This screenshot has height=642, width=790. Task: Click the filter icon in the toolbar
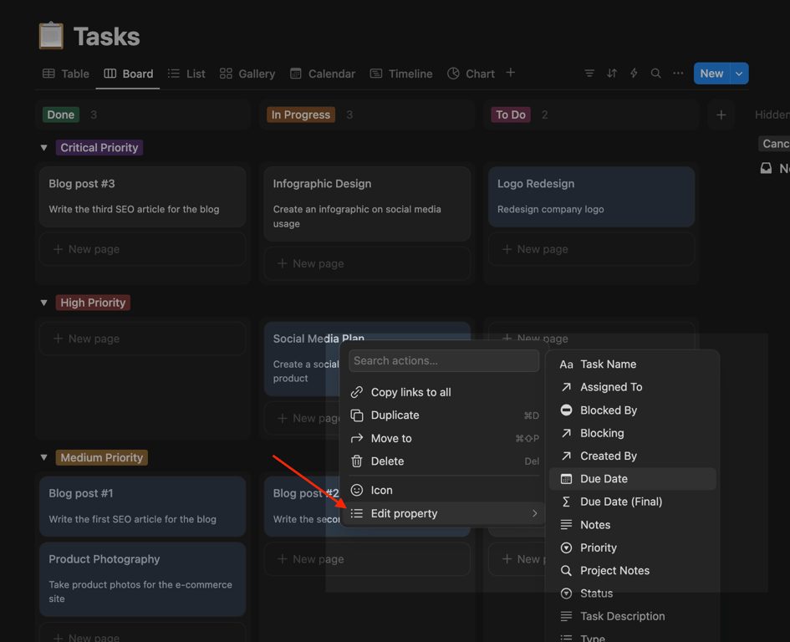(x=589, y=74)
